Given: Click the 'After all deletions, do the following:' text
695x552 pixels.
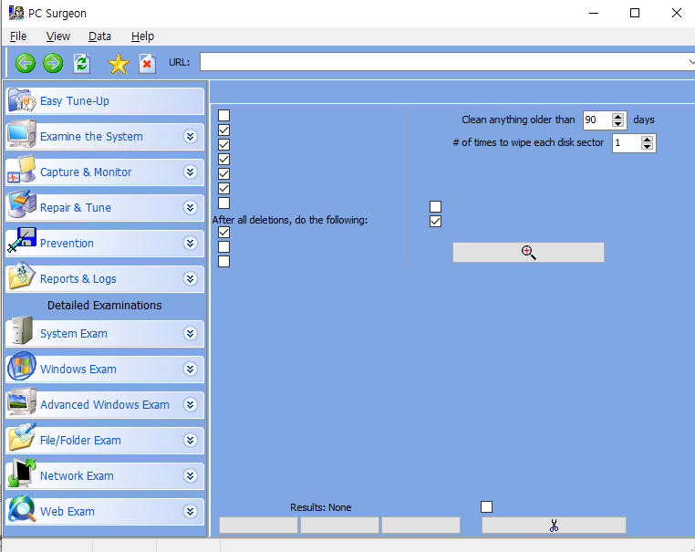Looking at the screenshot, I should click(x=290, y=220).
